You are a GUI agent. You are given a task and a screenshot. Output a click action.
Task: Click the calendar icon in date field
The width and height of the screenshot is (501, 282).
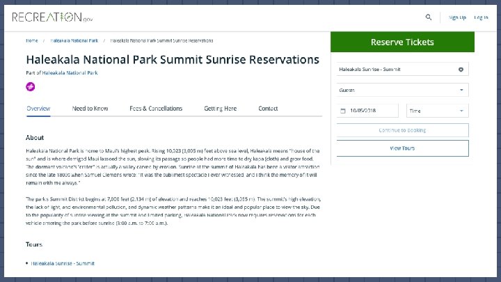point(343,111)
